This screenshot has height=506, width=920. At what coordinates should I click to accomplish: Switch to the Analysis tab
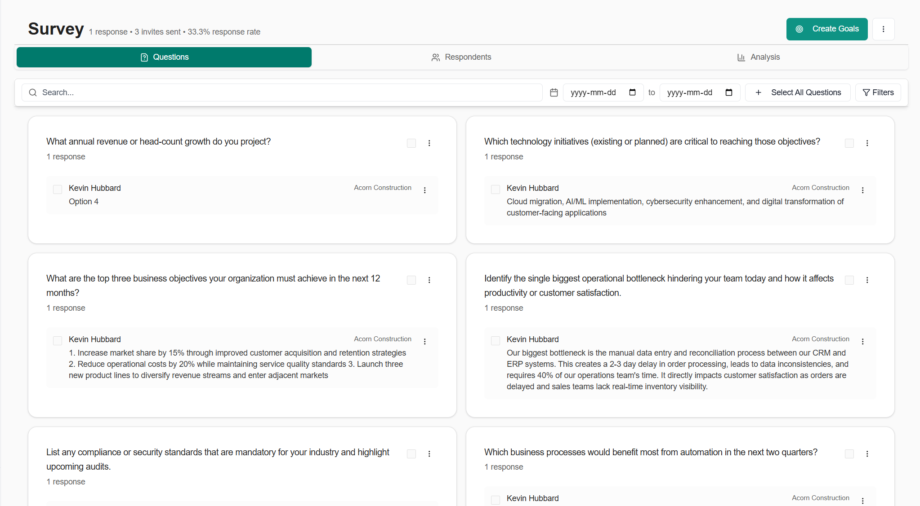[758, 57]
